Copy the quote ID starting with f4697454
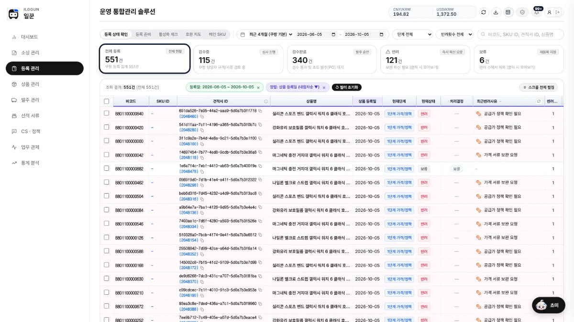 (260, 152)
